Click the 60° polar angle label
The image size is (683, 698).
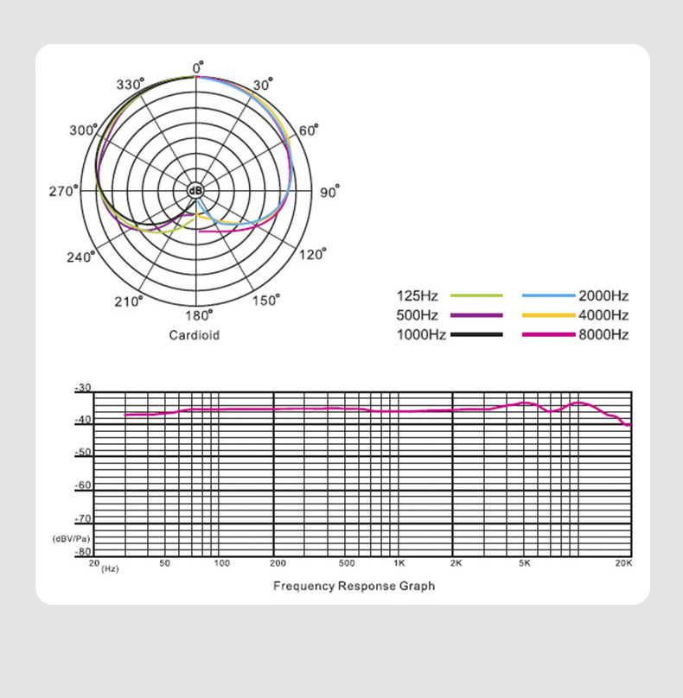click(309, 130)
